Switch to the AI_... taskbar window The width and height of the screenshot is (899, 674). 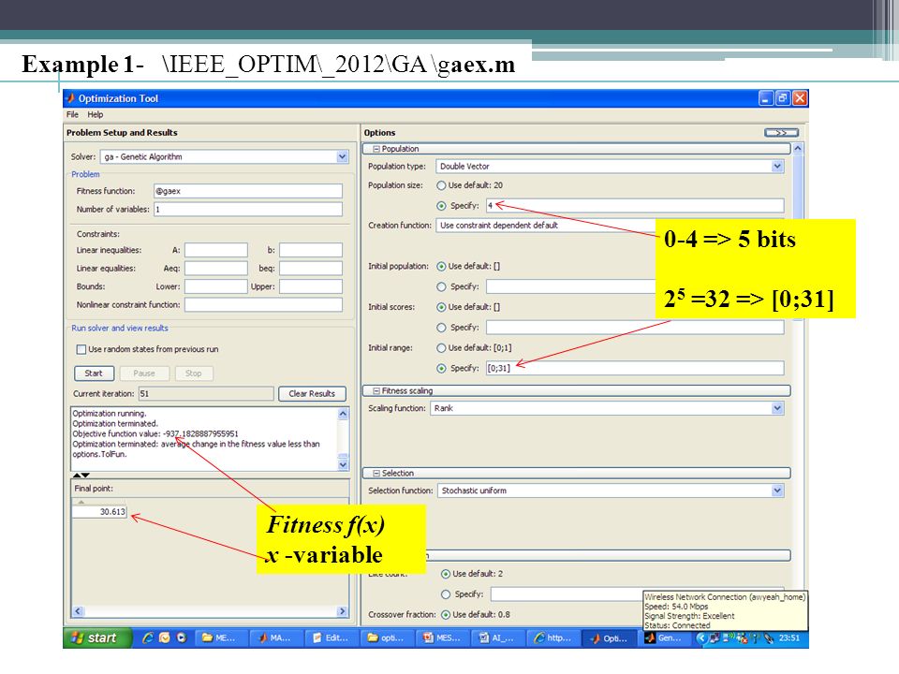[x=498, y=637]
